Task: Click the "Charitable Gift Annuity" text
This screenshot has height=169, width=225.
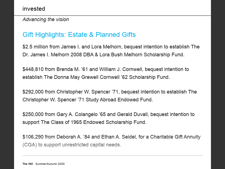Action: (x=175, y=137)
